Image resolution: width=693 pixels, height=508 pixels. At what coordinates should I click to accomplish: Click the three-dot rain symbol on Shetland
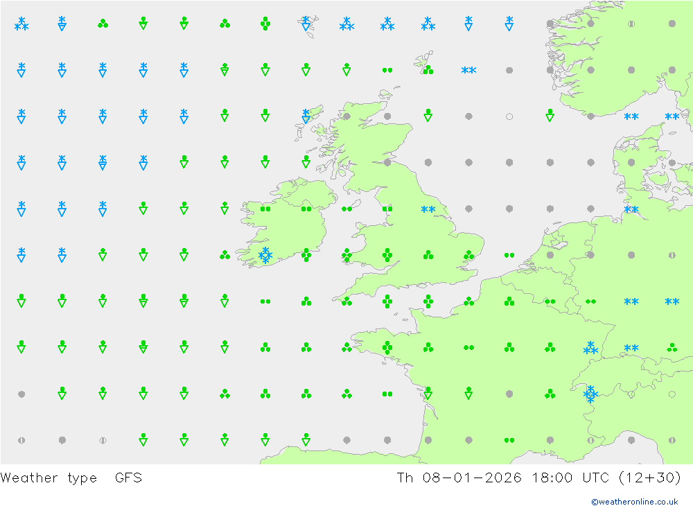point(428,70)
